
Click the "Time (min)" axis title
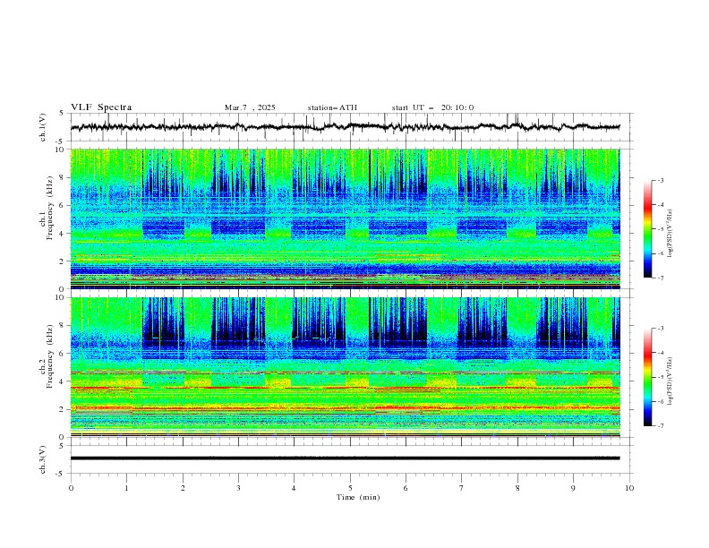(x=358, y=497)
